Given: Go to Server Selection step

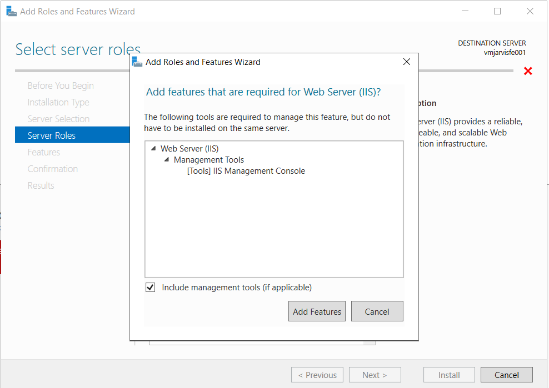Looking at the screenshot, I should 58,119.
